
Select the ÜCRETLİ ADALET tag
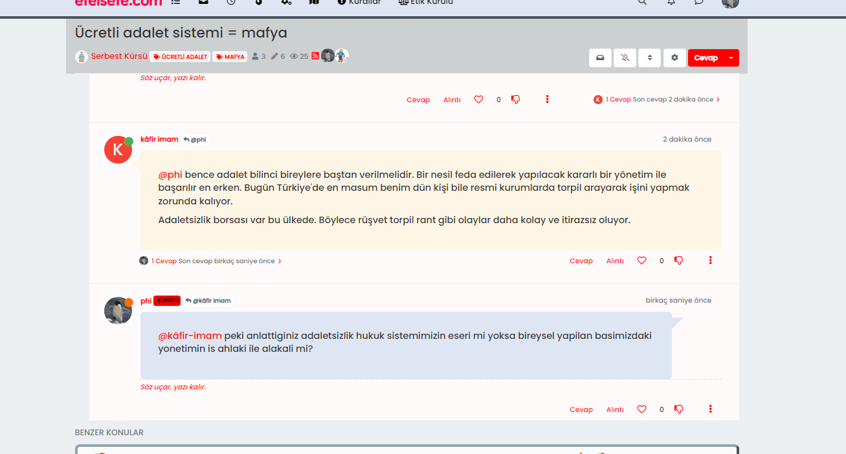click(x=181, y=56)
